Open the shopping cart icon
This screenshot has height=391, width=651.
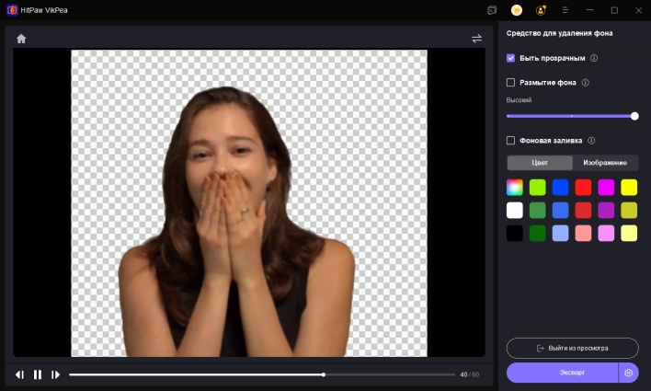[x=517, y=10]
